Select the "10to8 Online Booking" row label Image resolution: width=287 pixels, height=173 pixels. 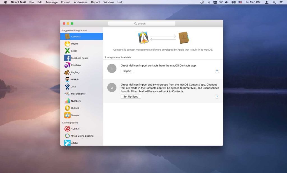tap(82, 136)
